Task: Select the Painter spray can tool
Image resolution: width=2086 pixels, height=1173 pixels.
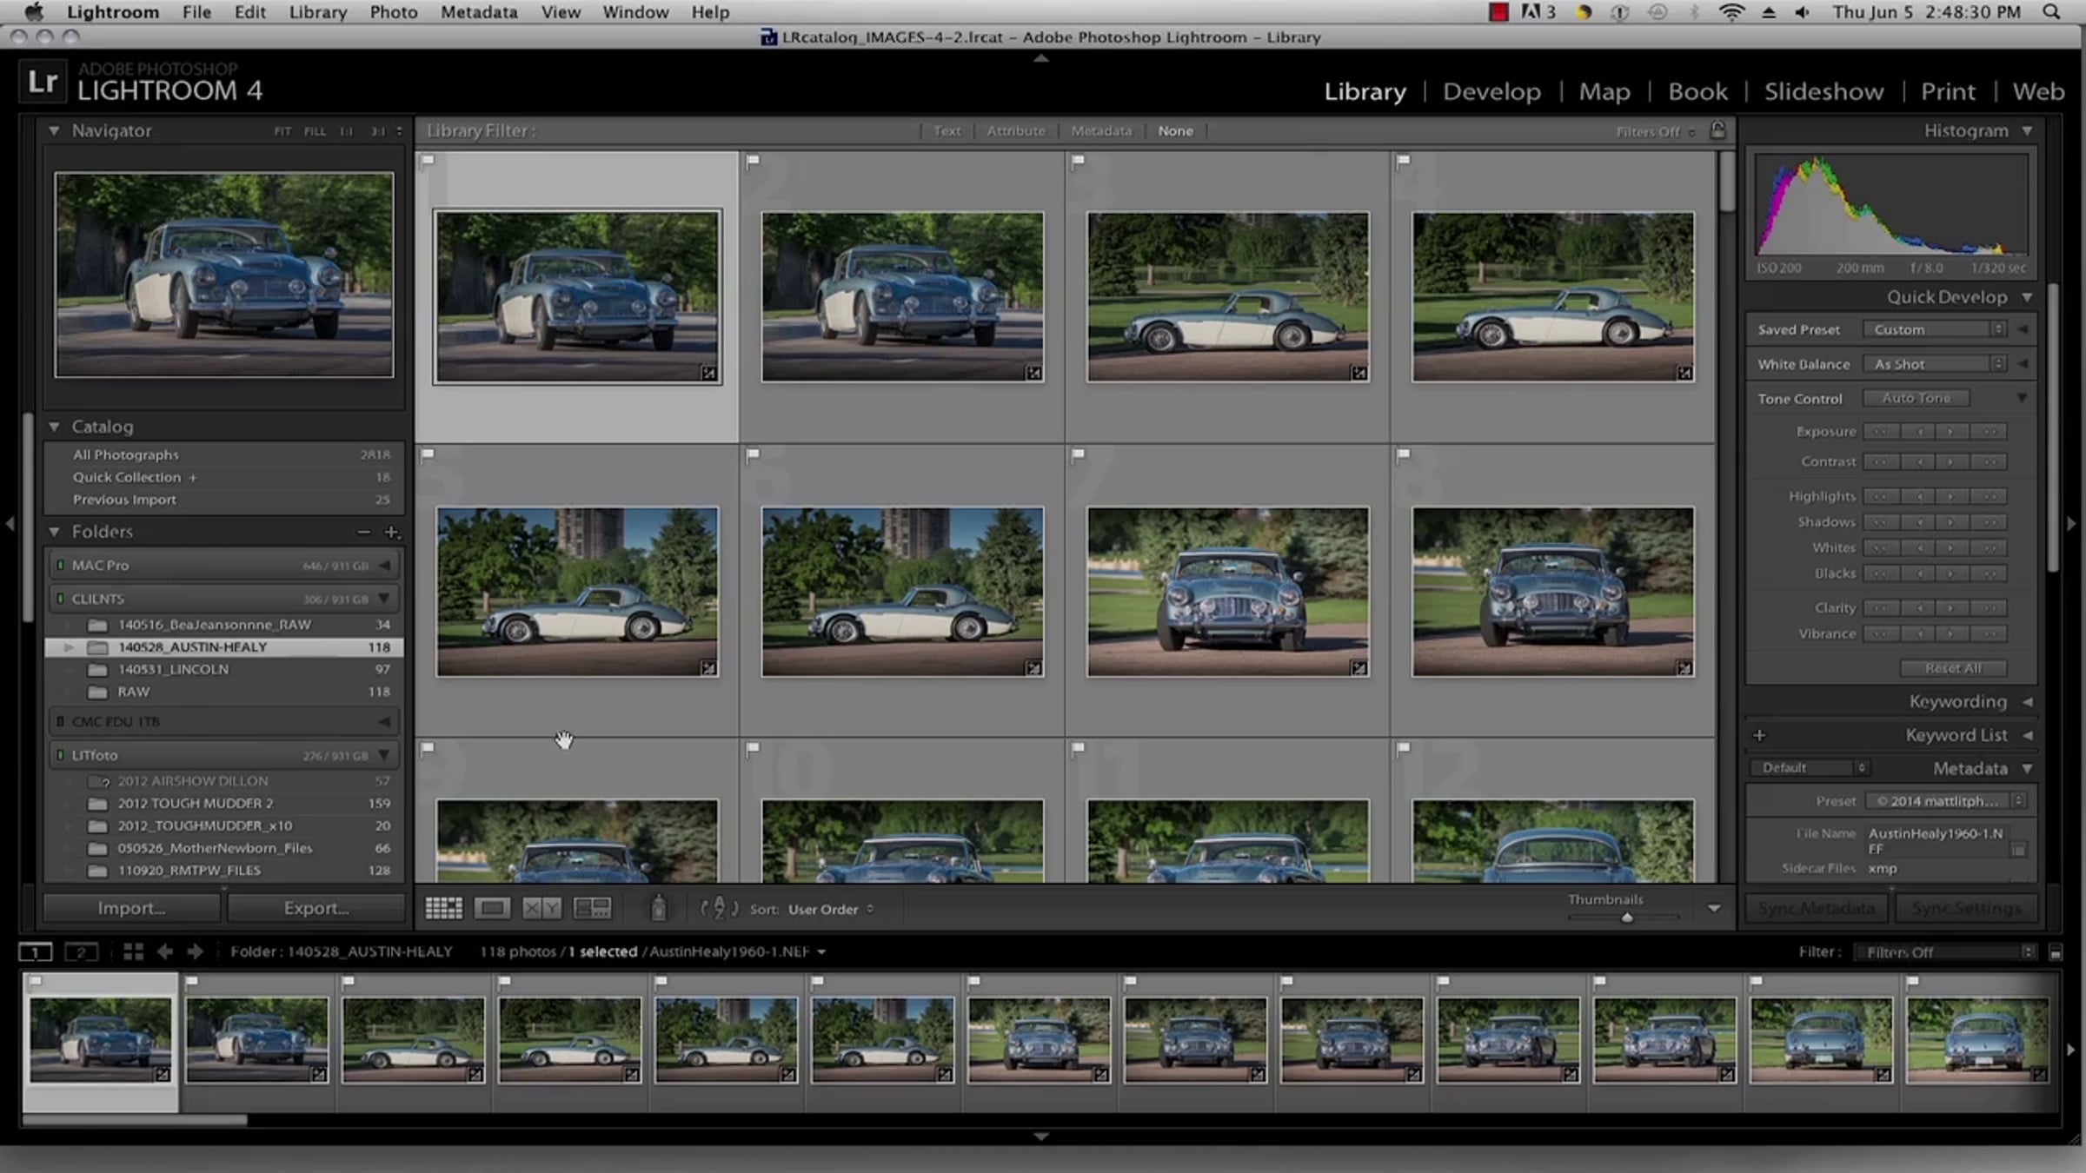Action: click(659, 908)
